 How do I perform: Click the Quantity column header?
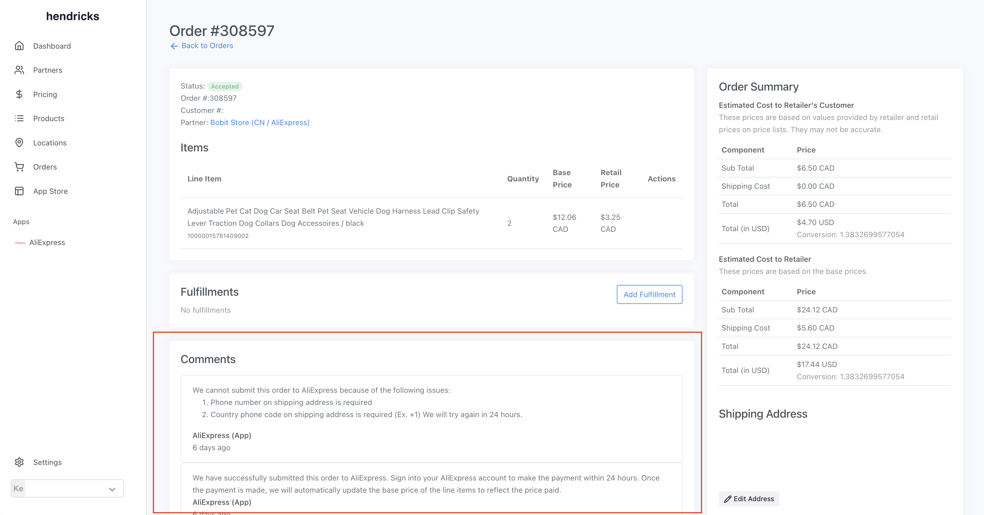click(x=523, y=179)
